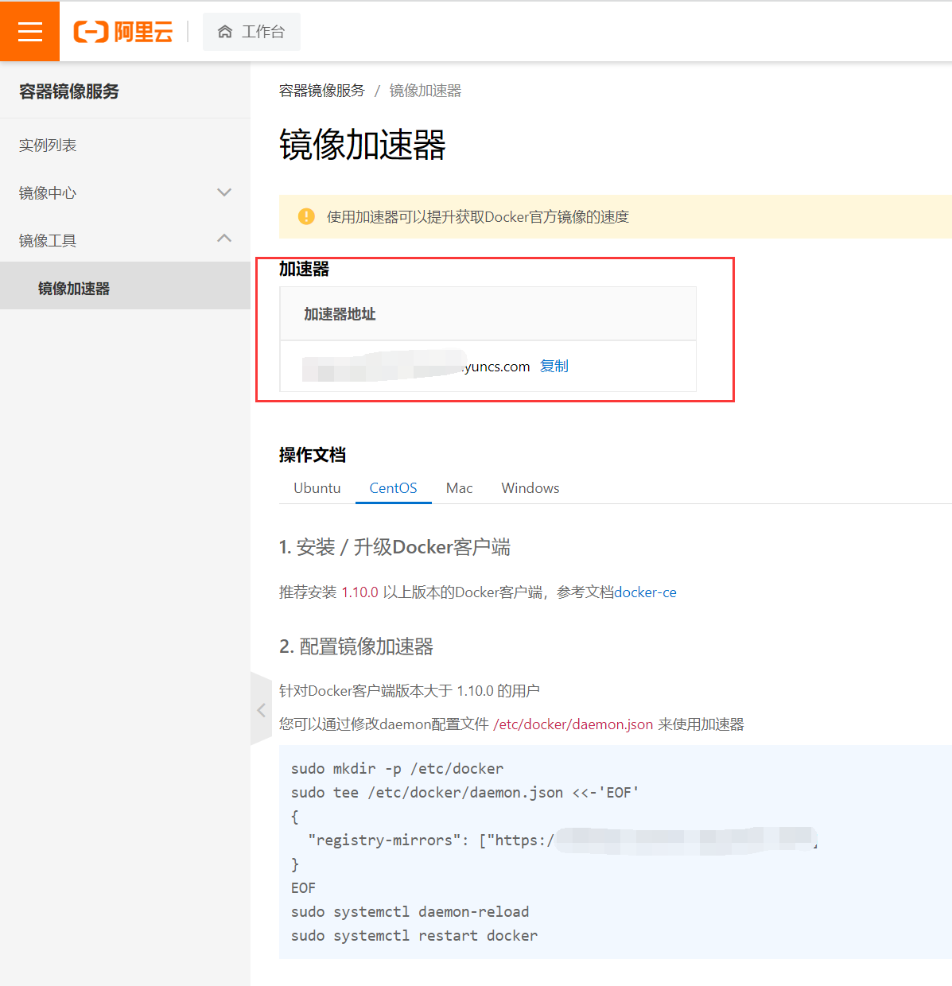Image resolution: width=952 pixels, height=986 pixels.
Task: Click the sudo tee daemon.json line
Action: pos(465,793)
